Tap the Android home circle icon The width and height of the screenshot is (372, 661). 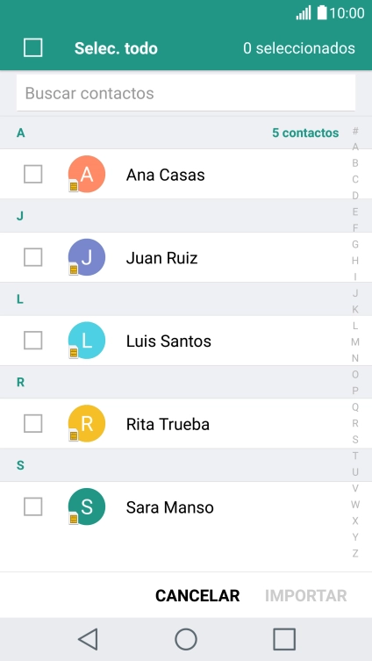click(x=186, y=639)
